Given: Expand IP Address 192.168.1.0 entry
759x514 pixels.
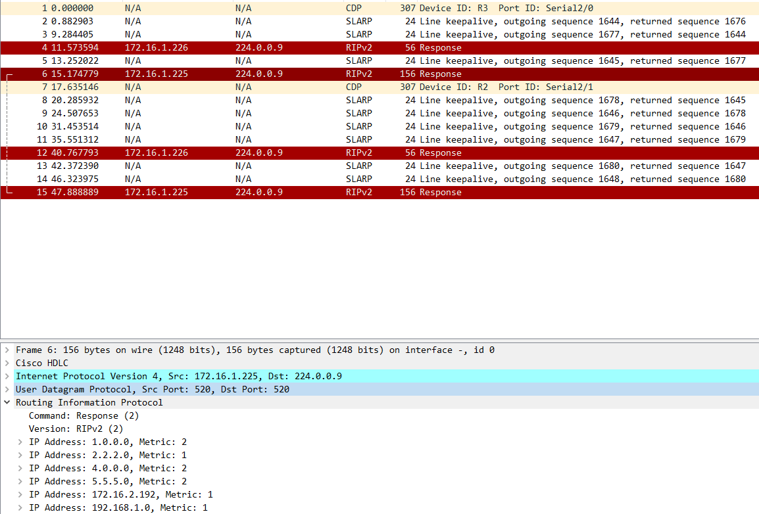Looking at the screenshot, I should pyautogui.click(x=20, y=507).
